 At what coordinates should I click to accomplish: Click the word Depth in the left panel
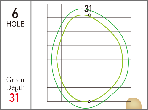[x=15, y=87]
